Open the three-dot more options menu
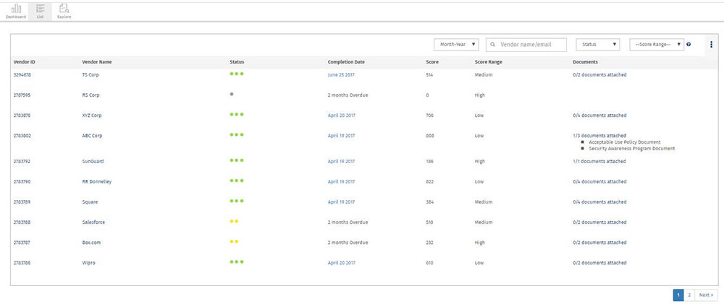 pyautogui.click(x=711, y=45)
